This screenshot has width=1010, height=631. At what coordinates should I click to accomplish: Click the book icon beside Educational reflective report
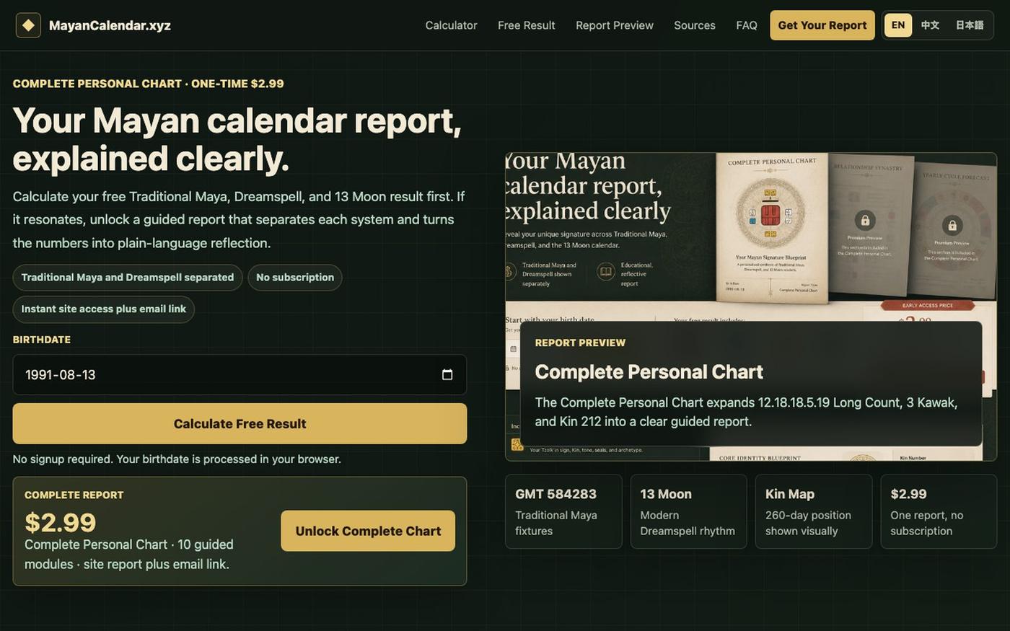pyautogui.click(x=606, y=272)
